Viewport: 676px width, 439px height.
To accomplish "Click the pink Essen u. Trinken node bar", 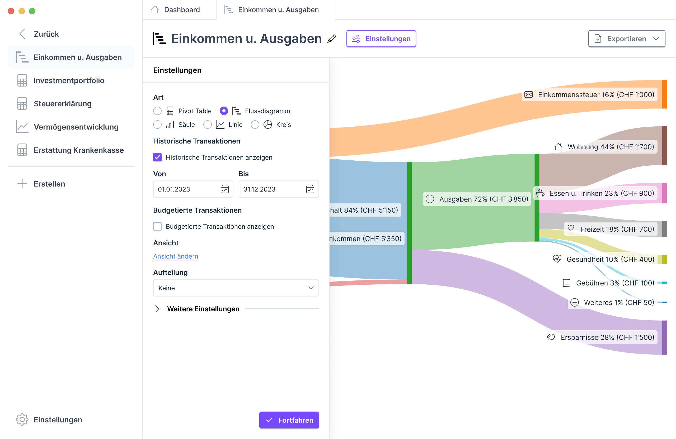I will coord(665,193).
